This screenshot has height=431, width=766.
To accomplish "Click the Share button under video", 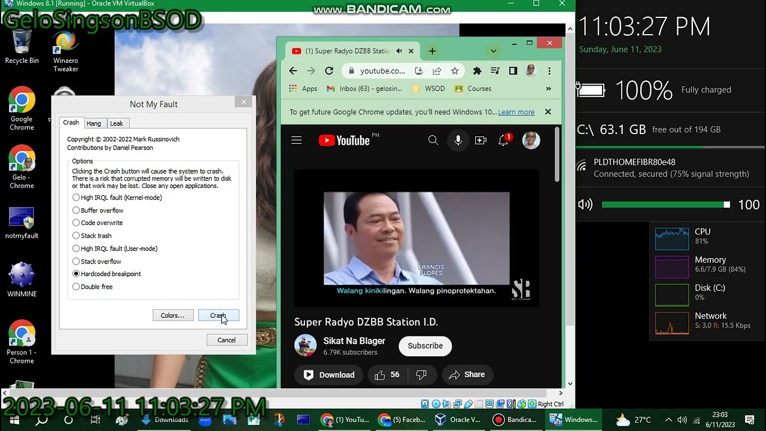I will 467,375.
